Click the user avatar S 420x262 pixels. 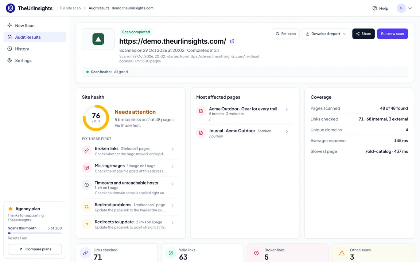pyautogui.click(x=401, y=8)
